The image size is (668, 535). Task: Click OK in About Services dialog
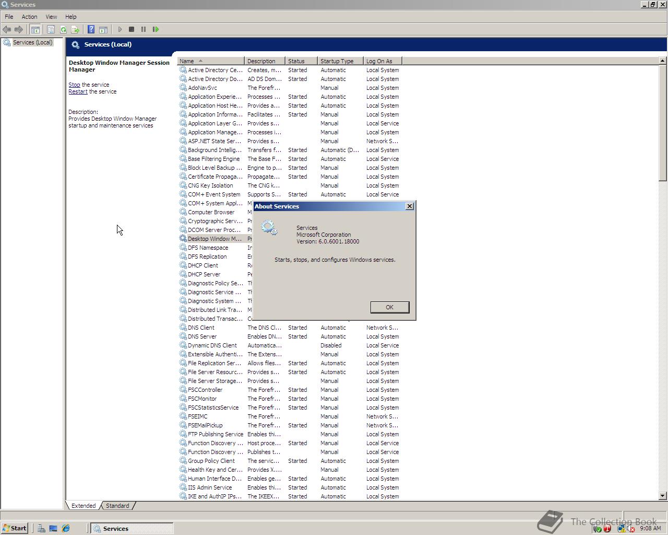pos(389,307)
